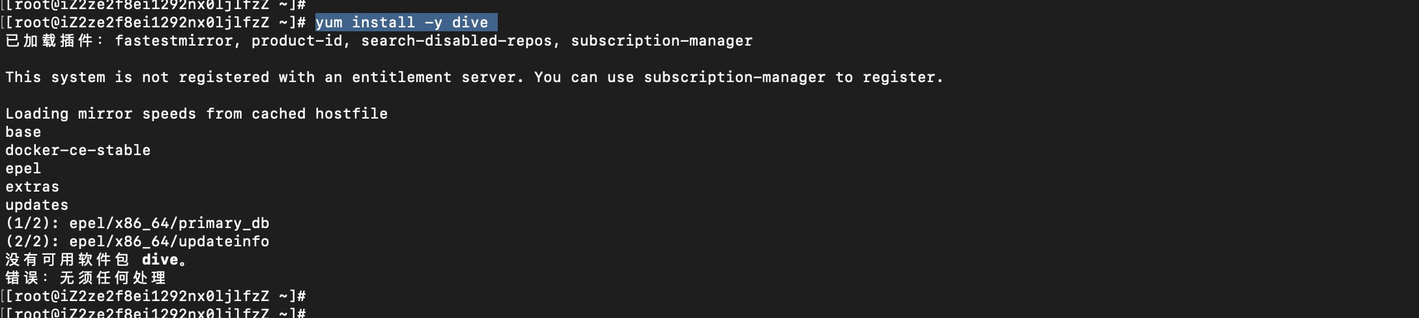
Task: Click the "docker-ce-stable" repository line
Action: (78, 151)
